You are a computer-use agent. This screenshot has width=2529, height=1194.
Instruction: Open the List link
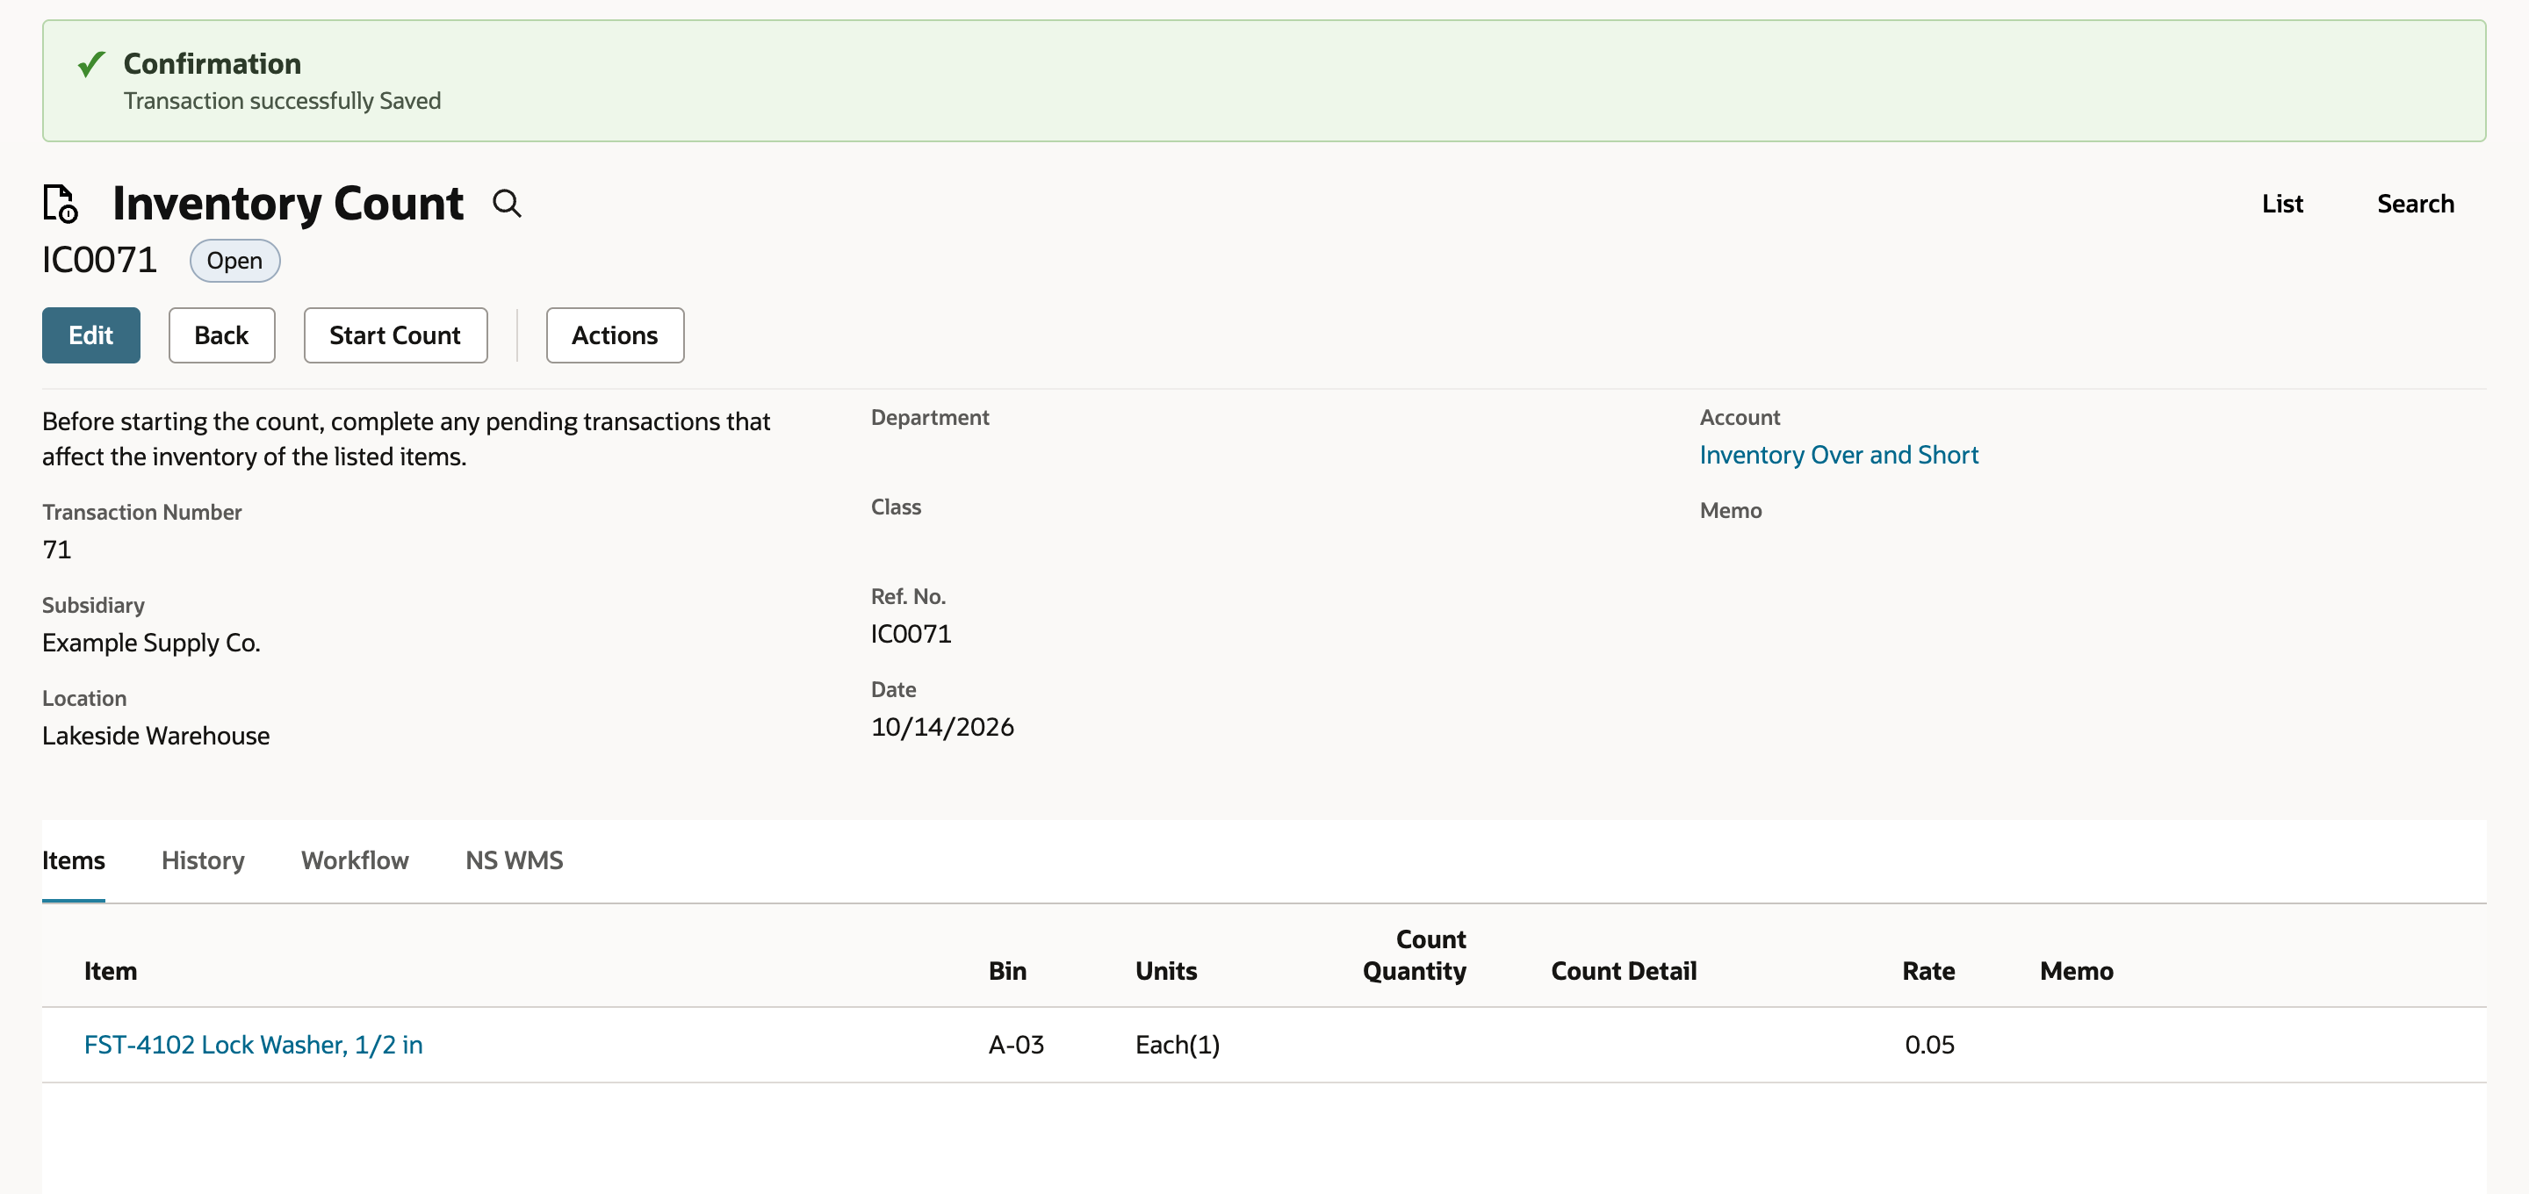click(2281, 204)
